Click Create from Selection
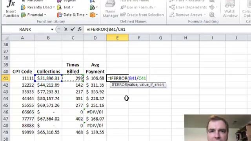The height and width of the screenshot is (141, 251). 142,15
